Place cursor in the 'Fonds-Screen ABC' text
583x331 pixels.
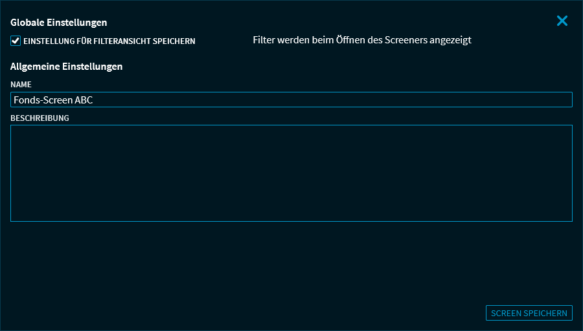[53, 100]
